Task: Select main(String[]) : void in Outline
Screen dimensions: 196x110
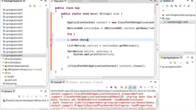Action: click(x=177, y=22)
